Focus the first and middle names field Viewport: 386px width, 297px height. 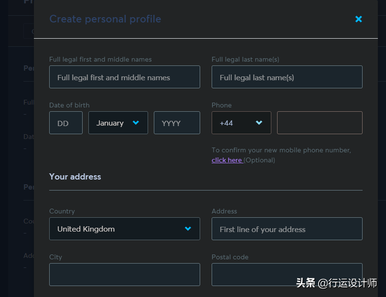(x=124, y=77)
